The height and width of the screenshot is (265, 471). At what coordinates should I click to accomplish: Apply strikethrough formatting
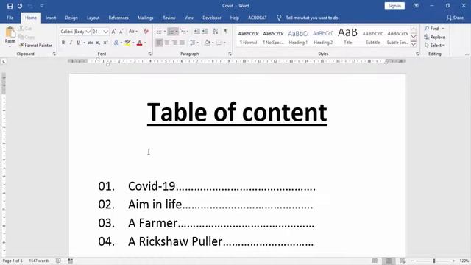[x=91, y=43]
